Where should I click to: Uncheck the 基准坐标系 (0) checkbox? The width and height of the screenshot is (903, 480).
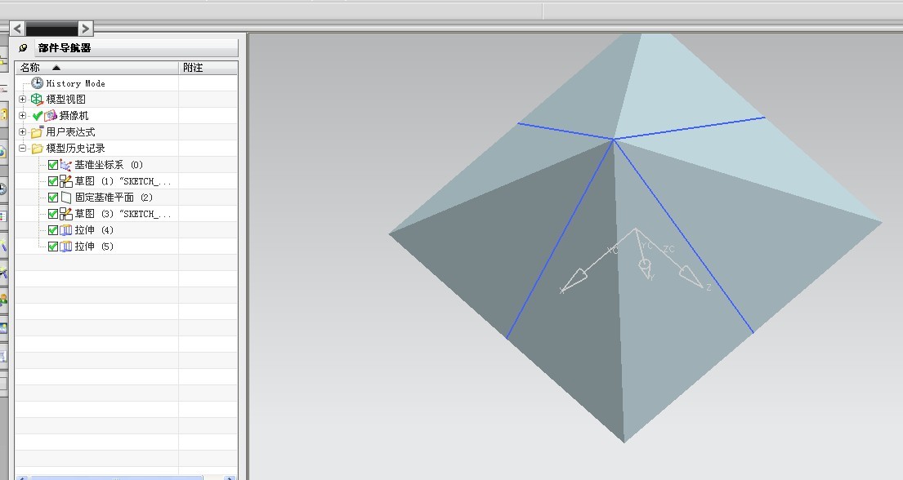click(x=53, y=165)
